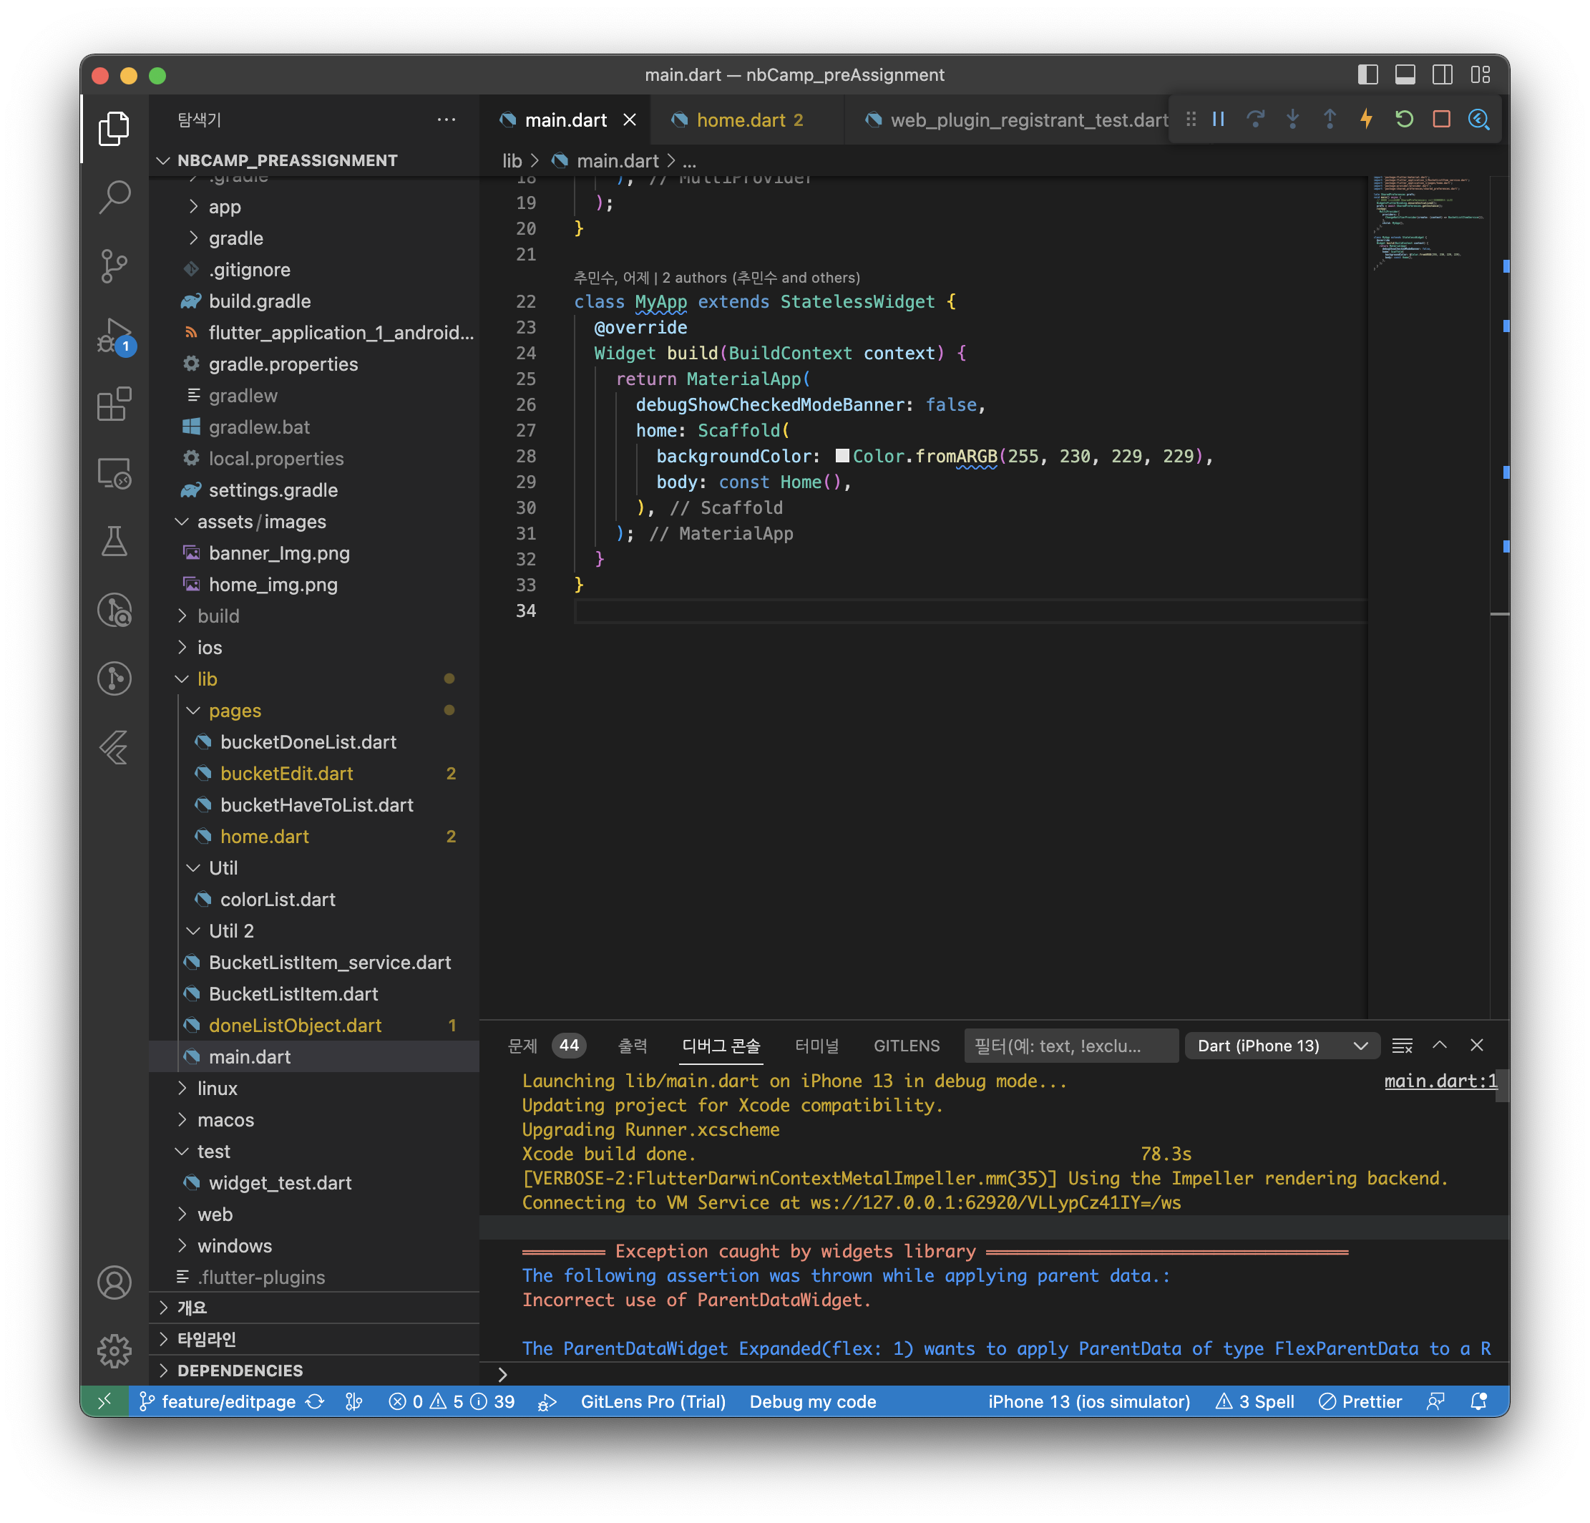Close the main.dart editor tab
Viewport: 1590px width, 1523px height.
click(x=630, y=120)
